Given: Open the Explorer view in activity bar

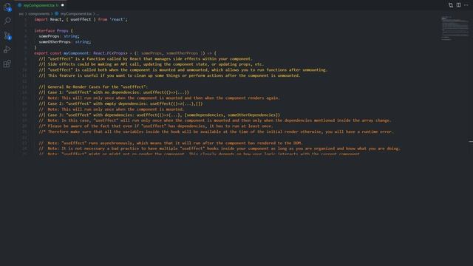Looking at the screenshot, I should (7, 7).
